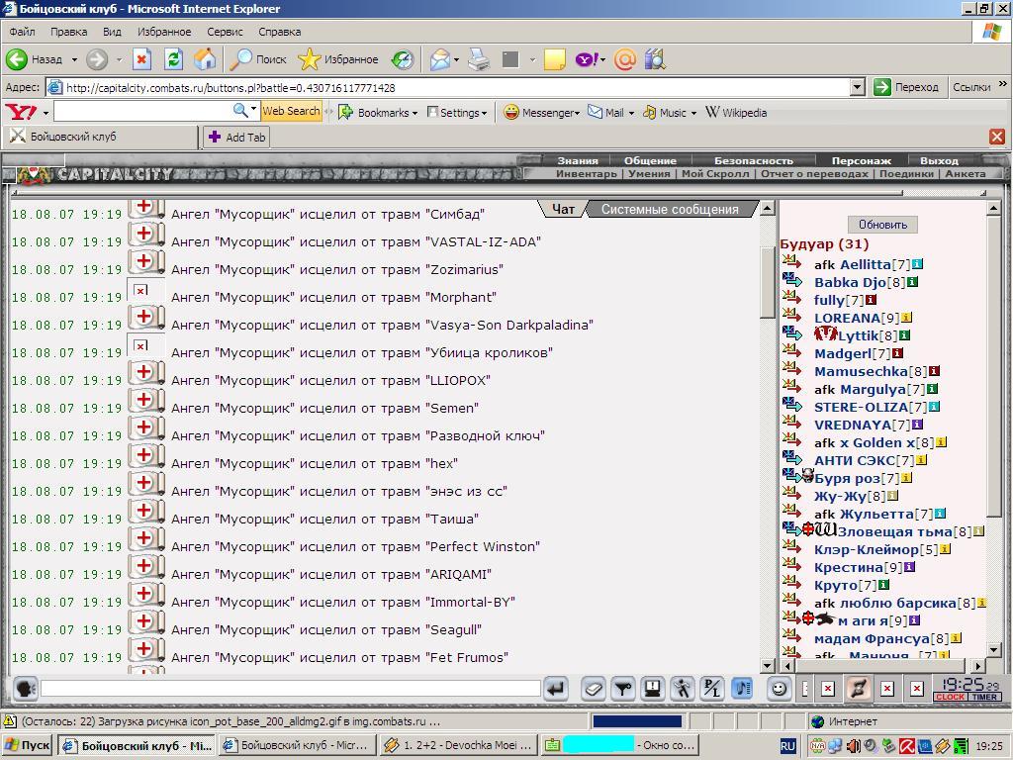The width and height of the screenshot is (1013, 760).
Task: Open the Анкета link in game menu
Action: 965,174
